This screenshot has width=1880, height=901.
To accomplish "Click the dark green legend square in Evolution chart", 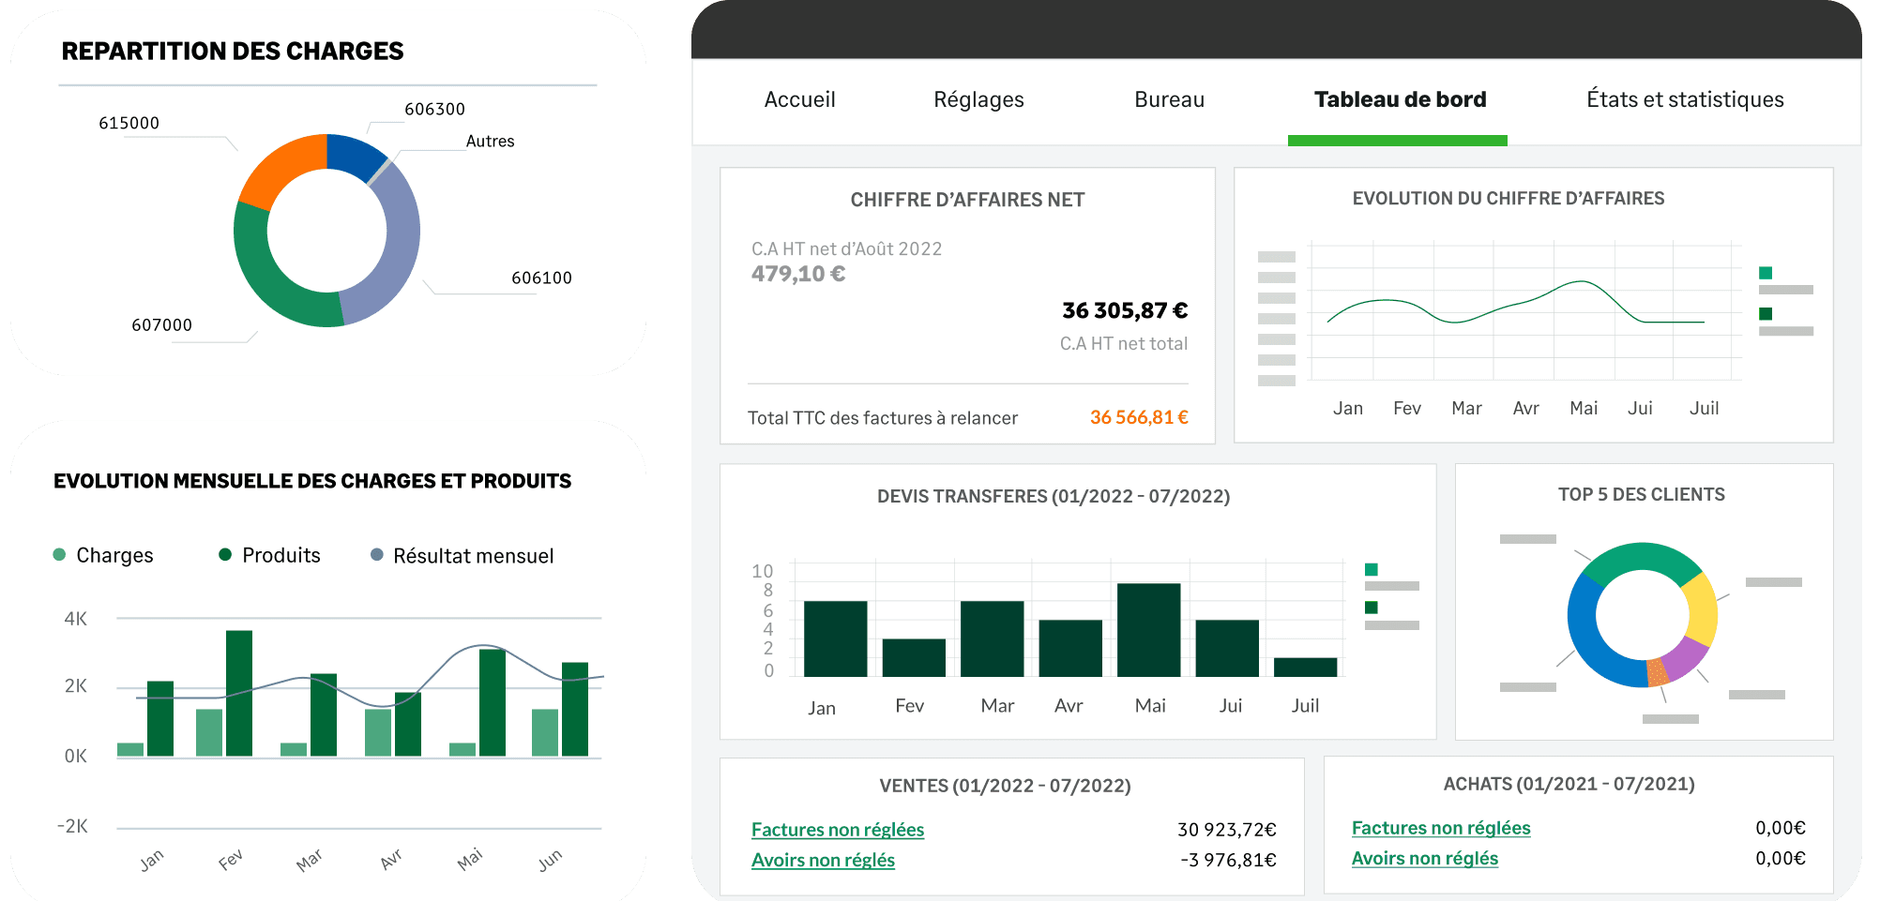I will tap(1766, 314).
